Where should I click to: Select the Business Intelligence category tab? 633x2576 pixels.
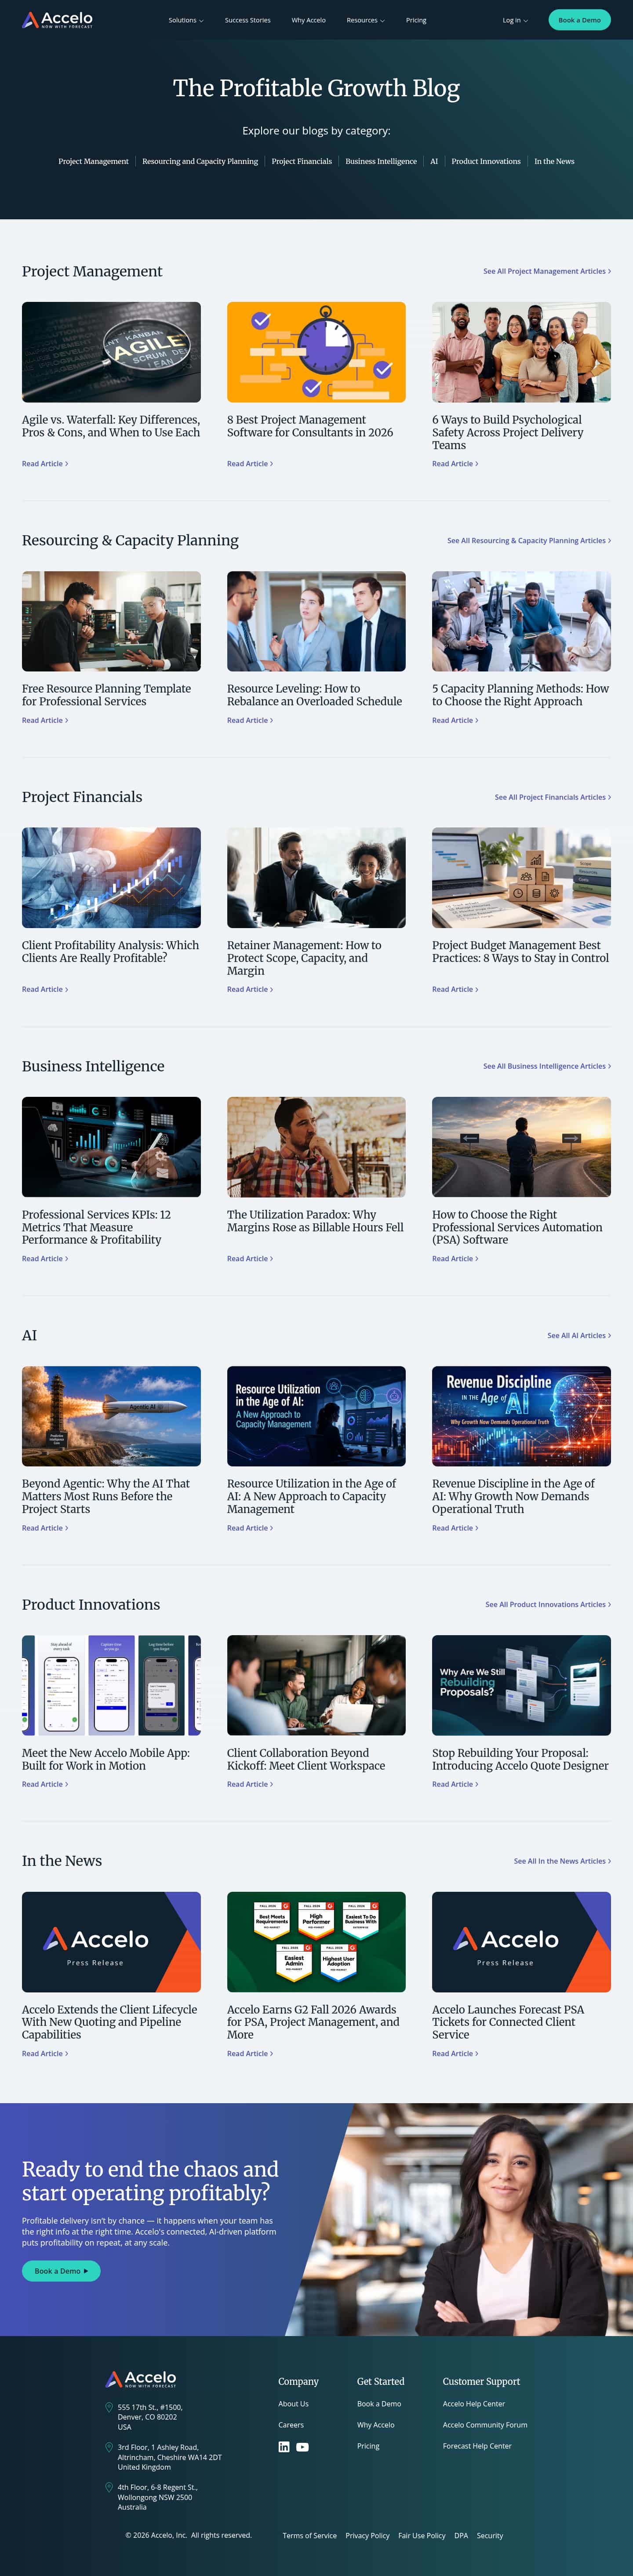[x=381, y=161]
